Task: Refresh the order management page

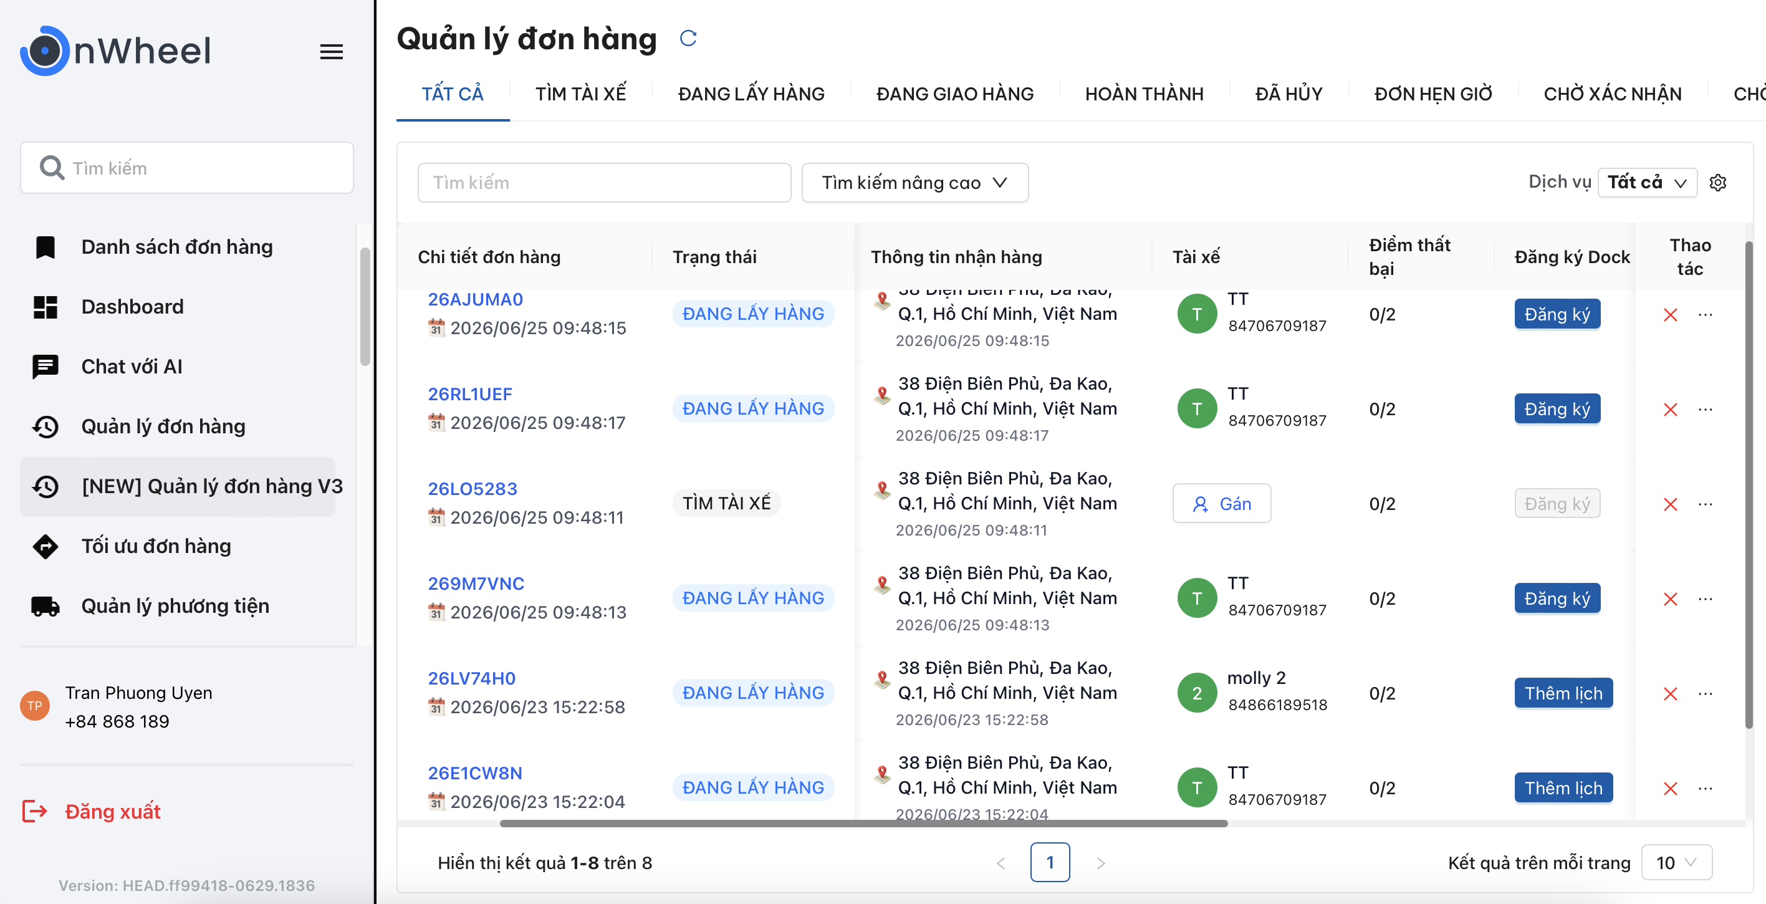Action: click(688, 39)
